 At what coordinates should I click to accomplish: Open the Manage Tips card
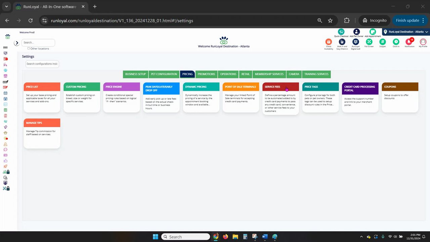(42, 133)
